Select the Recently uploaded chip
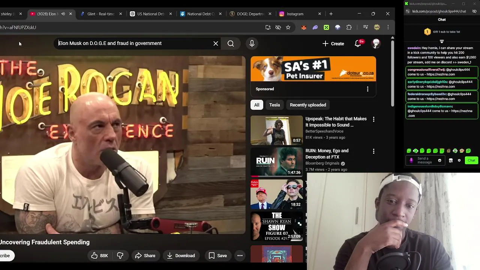Screen dimensions: 480x270 308,105
